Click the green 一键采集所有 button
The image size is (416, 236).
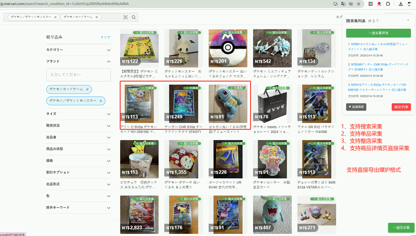[378, 33]
